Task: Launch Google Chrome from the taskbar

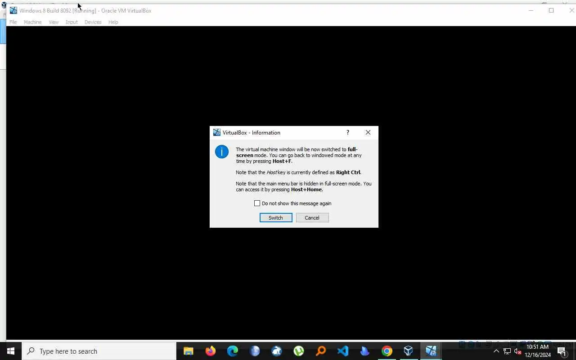Action: [387, 351]
